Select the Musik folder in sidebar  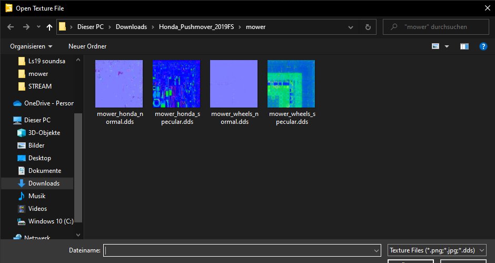click(37, 196)
